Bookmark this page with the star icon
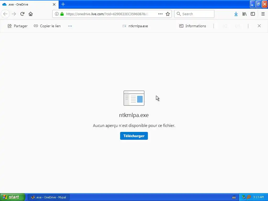Screen dimensions: 268x201 pos(168,14)
